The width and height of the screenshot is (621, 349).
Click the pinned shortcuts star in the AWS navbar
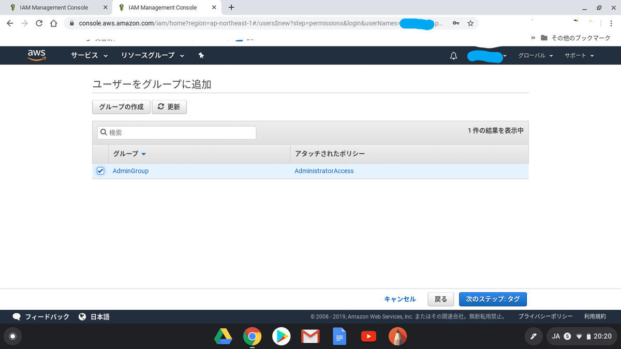point(201,55)
